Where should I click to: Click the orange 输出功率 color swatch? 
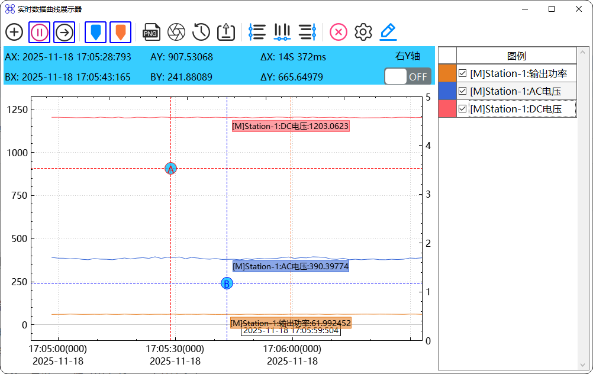pyautogui.click(x=447, y=73)
